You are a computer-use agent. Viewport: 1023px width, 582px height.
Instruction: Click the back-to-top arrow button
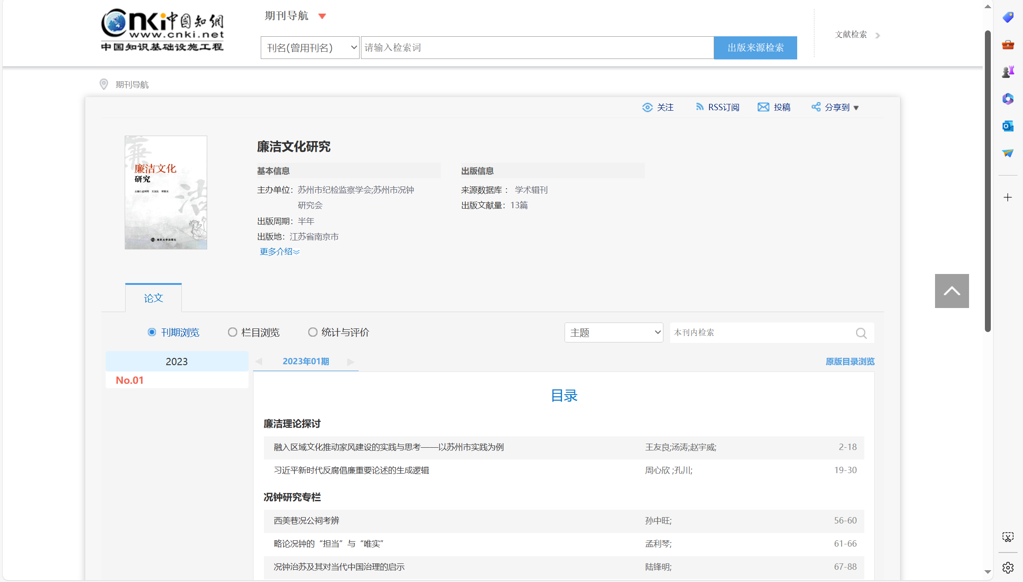point(952,291)
